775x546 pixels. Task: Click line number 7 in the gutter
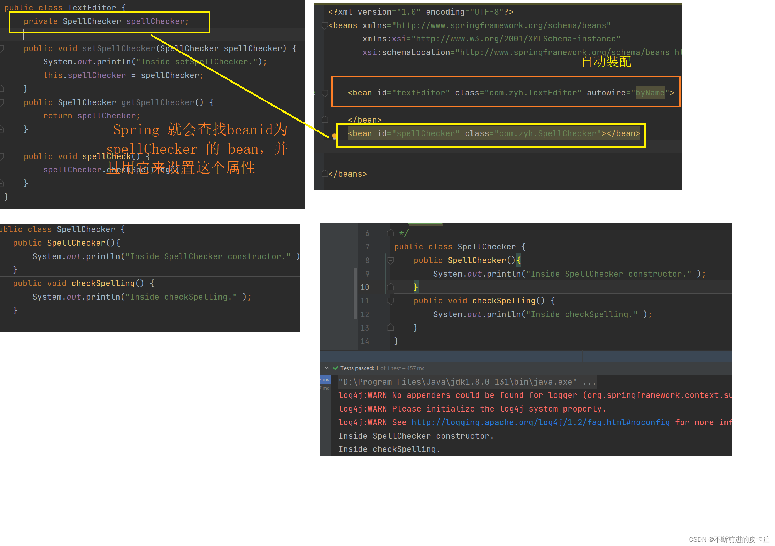[x=367, y=247]
